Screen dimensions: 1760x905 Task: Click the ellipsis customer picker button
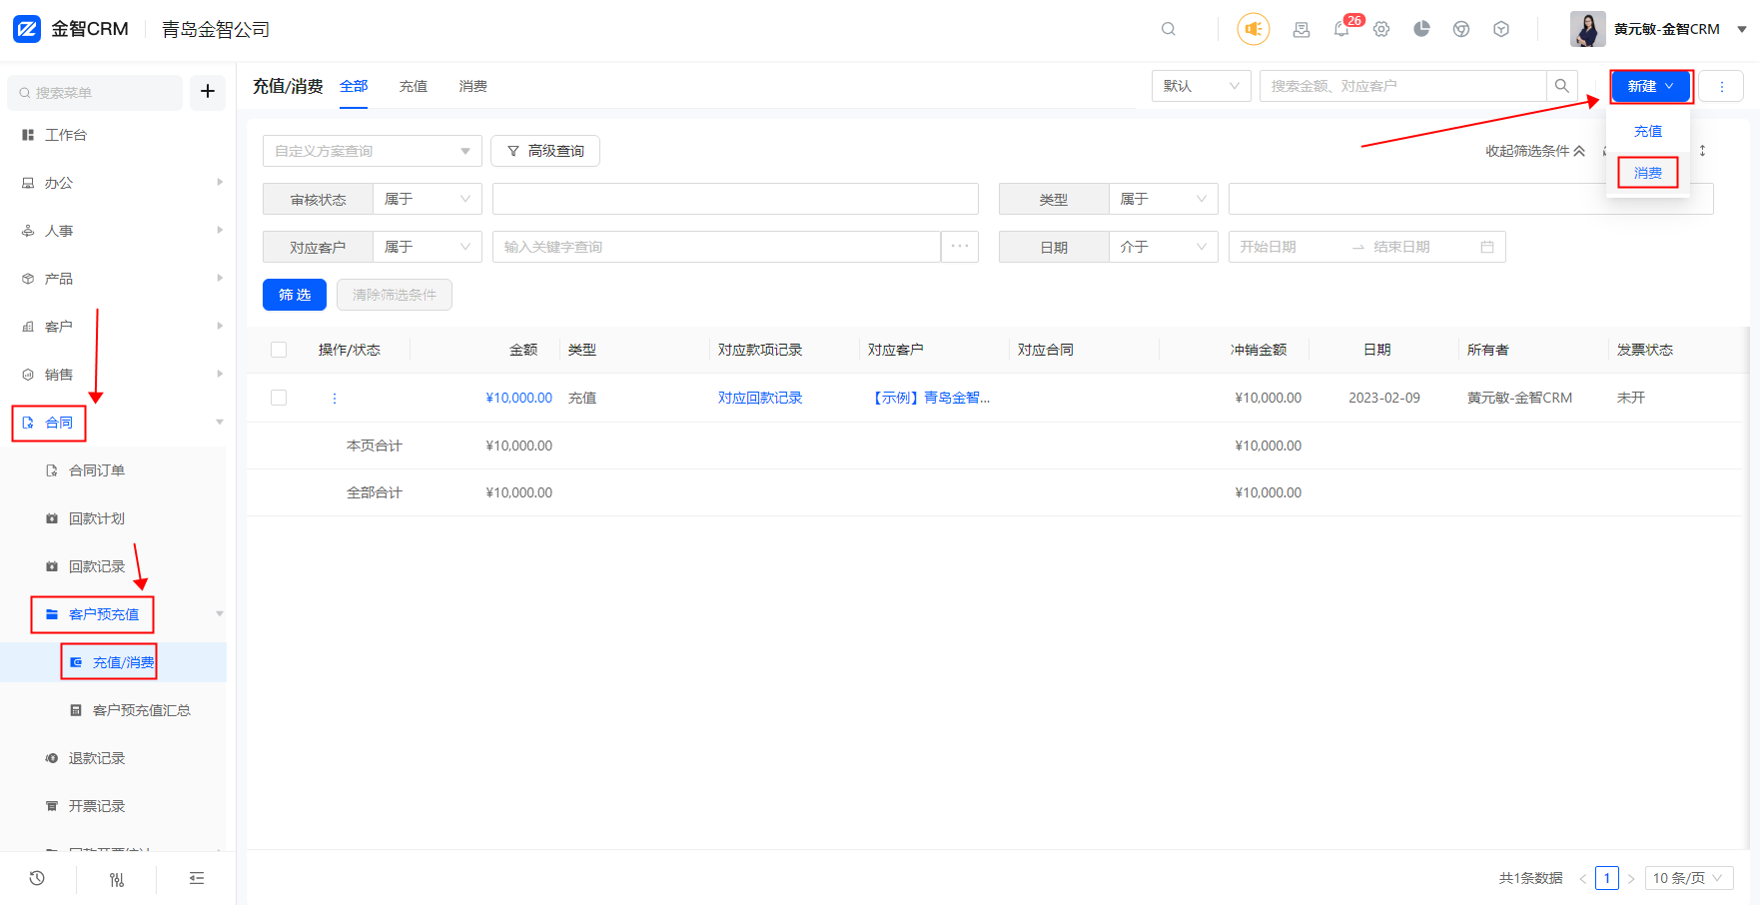tap(960, 247)
